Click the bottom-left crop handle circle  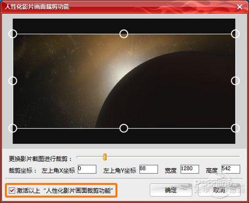13,128
